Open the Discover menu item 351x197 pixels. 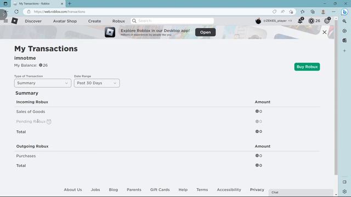click(33, 21)
